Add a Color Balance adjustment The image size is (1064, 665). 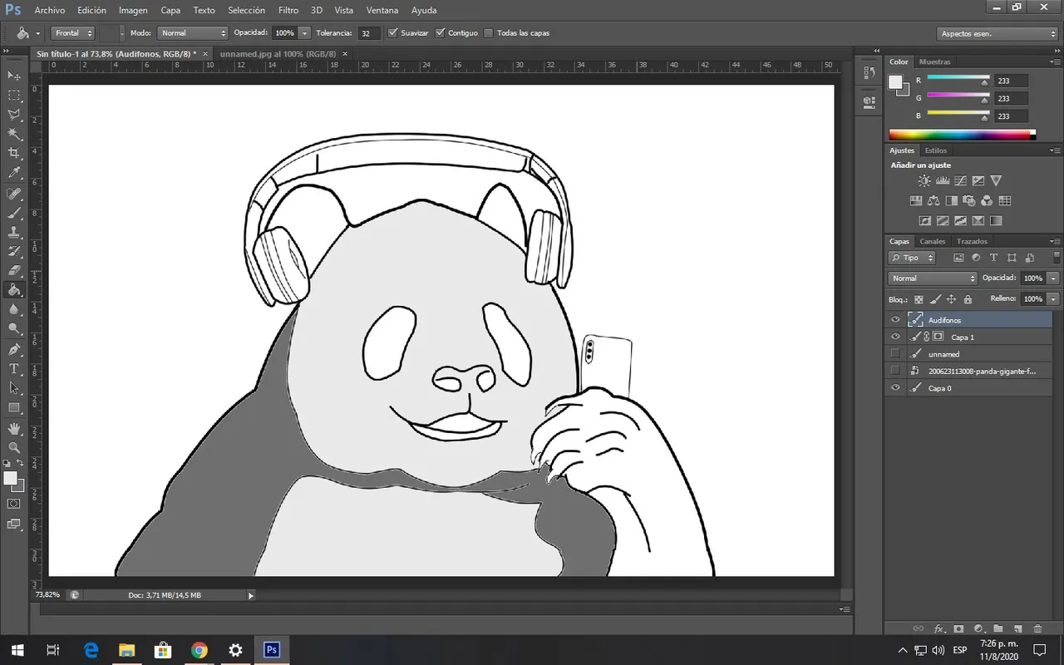[x=933, y=200]
